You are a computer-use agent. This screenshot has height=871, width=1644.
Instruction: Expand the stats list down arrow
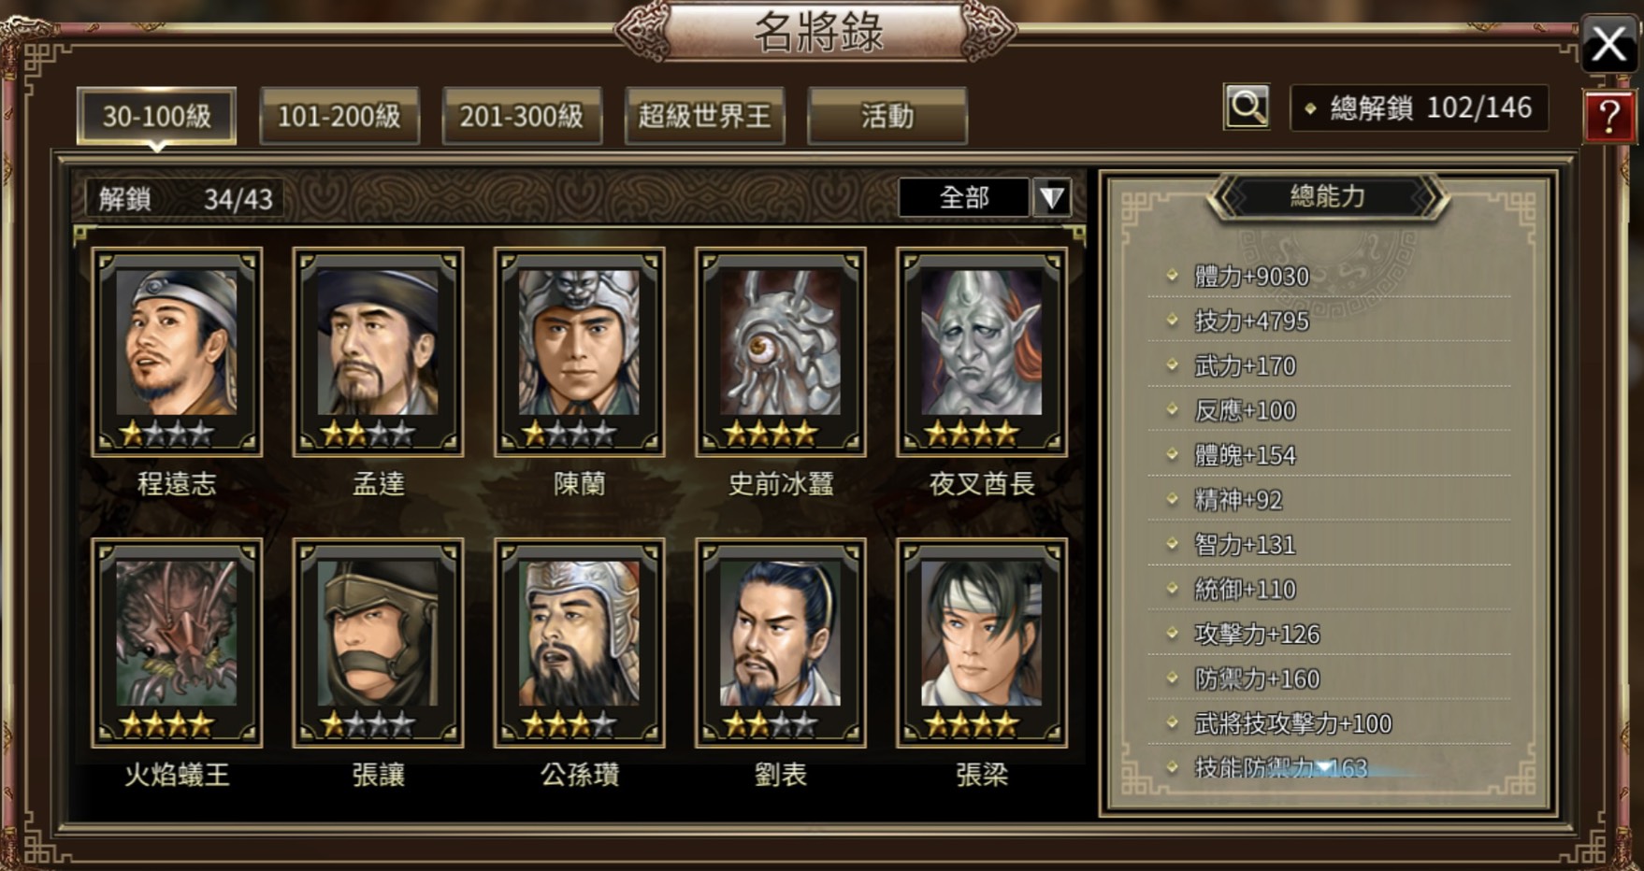(x=1325, y=768)
